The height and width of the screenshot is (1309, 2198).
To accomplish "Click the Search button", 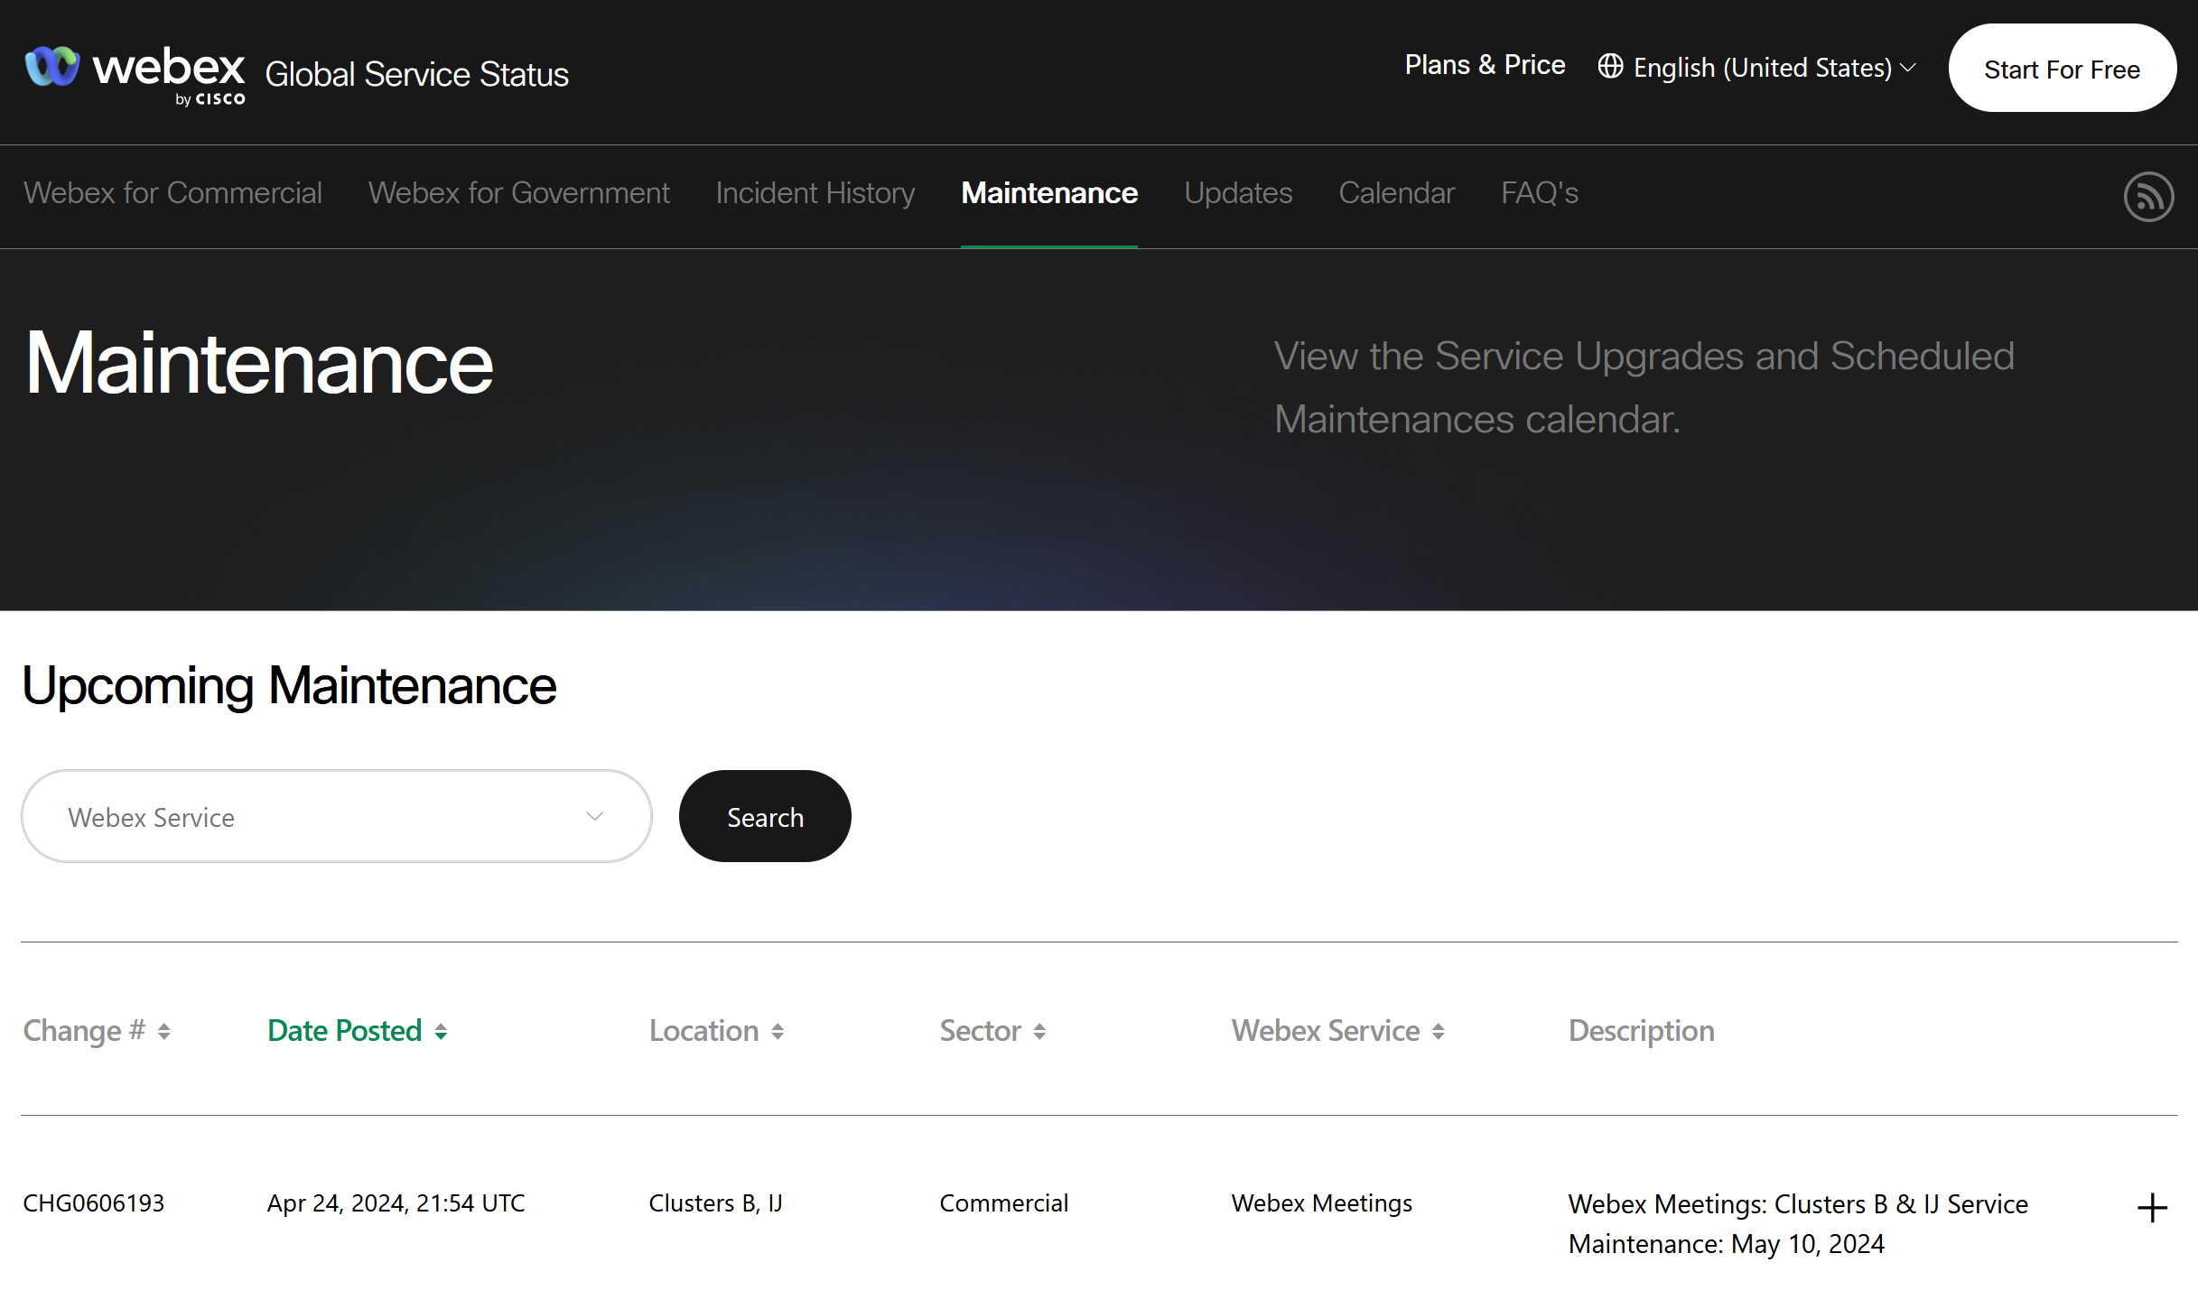I will (764, 816).
